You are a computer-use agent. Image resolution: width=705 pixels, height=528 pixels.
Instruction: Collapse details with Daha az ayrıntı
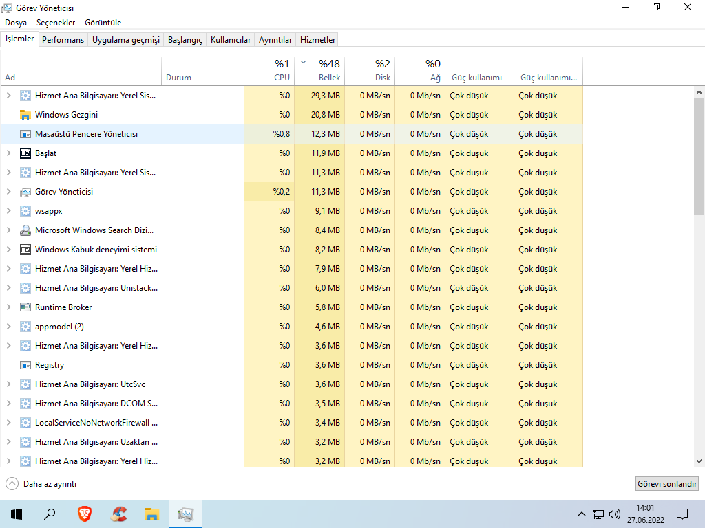coord(41,484)
